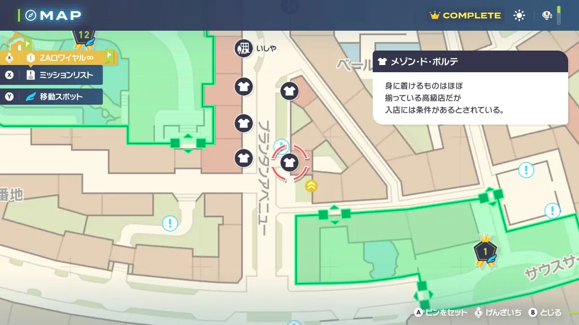Toggle the sun day/night icon in header
Screen dimensions: 579x325
pyautogui.click(x=519, y=15)
